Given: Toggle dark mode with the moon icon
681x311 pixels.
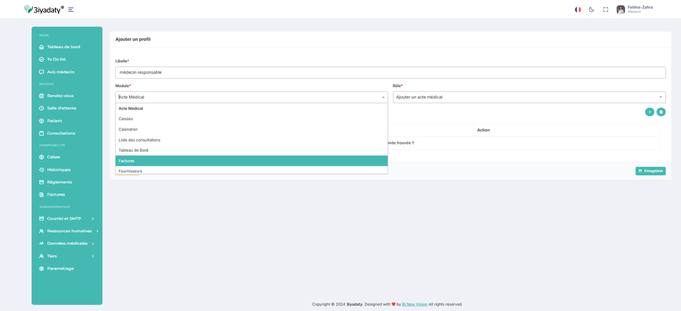Looking at the screenshot, I should coord(591,9).
